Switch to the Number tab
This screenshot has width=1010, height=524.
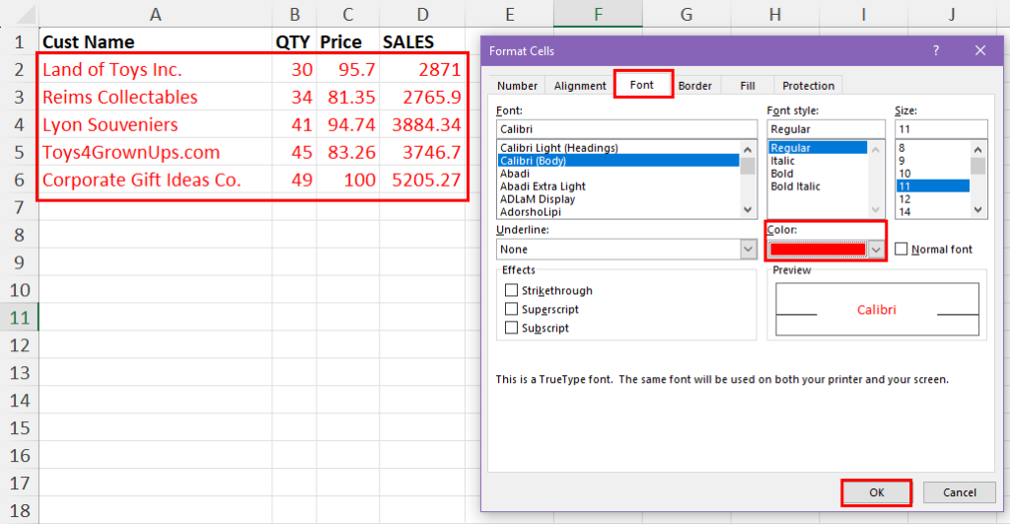[x=517, y=86]
